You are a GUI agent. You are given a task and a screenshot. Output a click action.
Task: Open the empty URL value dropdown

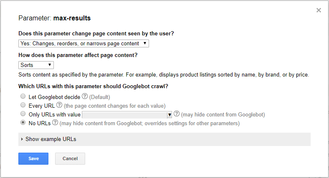pos(127,114)
